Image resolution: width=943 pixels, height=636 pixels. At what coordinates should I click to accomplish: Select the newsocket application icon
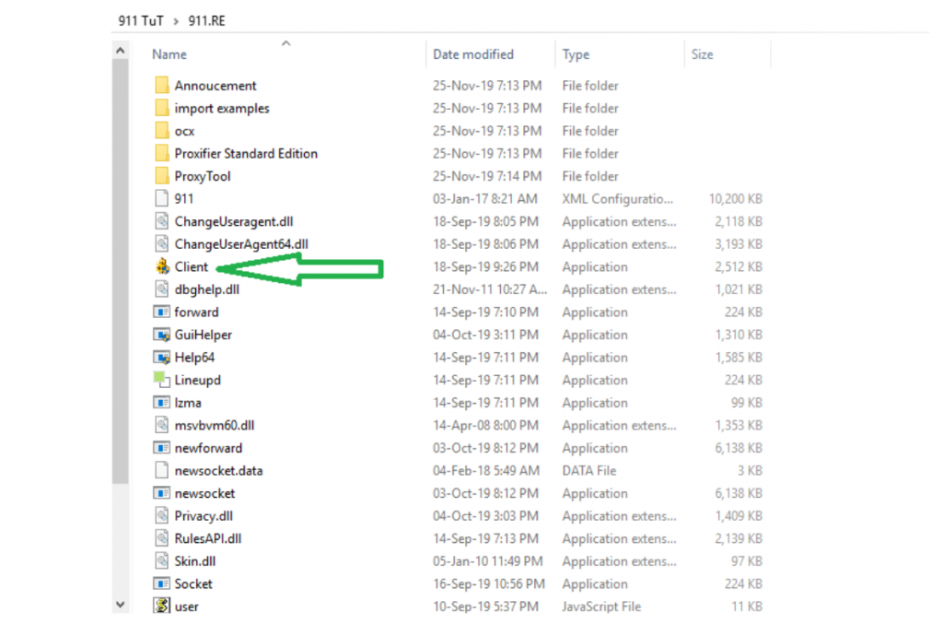click(x=161, y=493)
